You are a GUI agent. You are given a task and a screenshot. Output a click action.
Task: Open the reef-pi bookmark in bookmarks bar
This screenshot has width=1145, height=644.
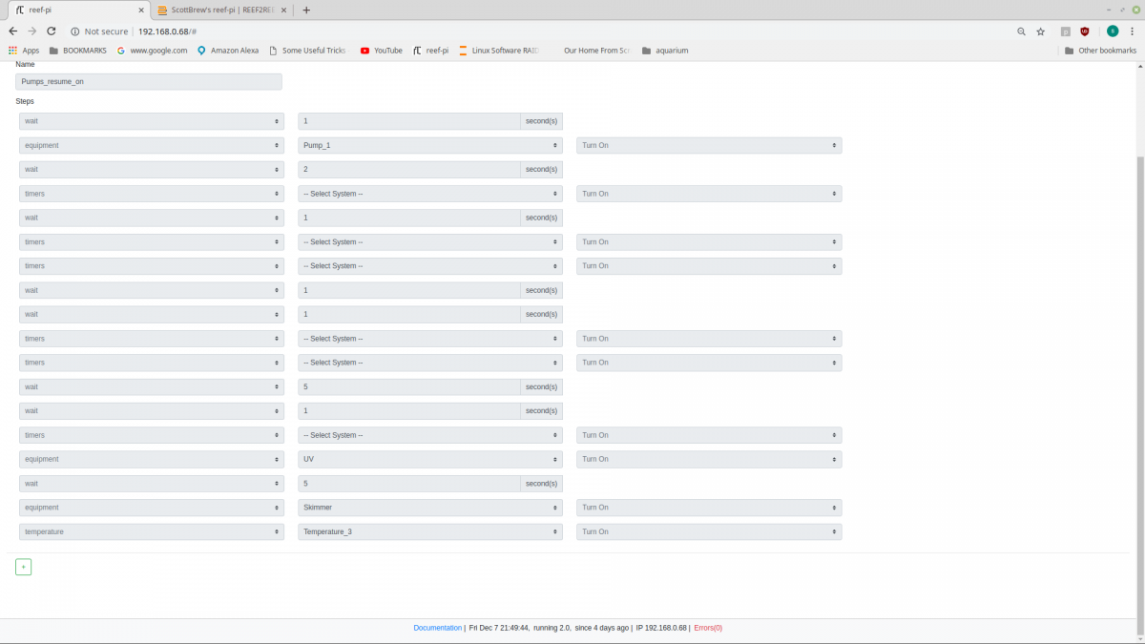[x=430, y=51]
